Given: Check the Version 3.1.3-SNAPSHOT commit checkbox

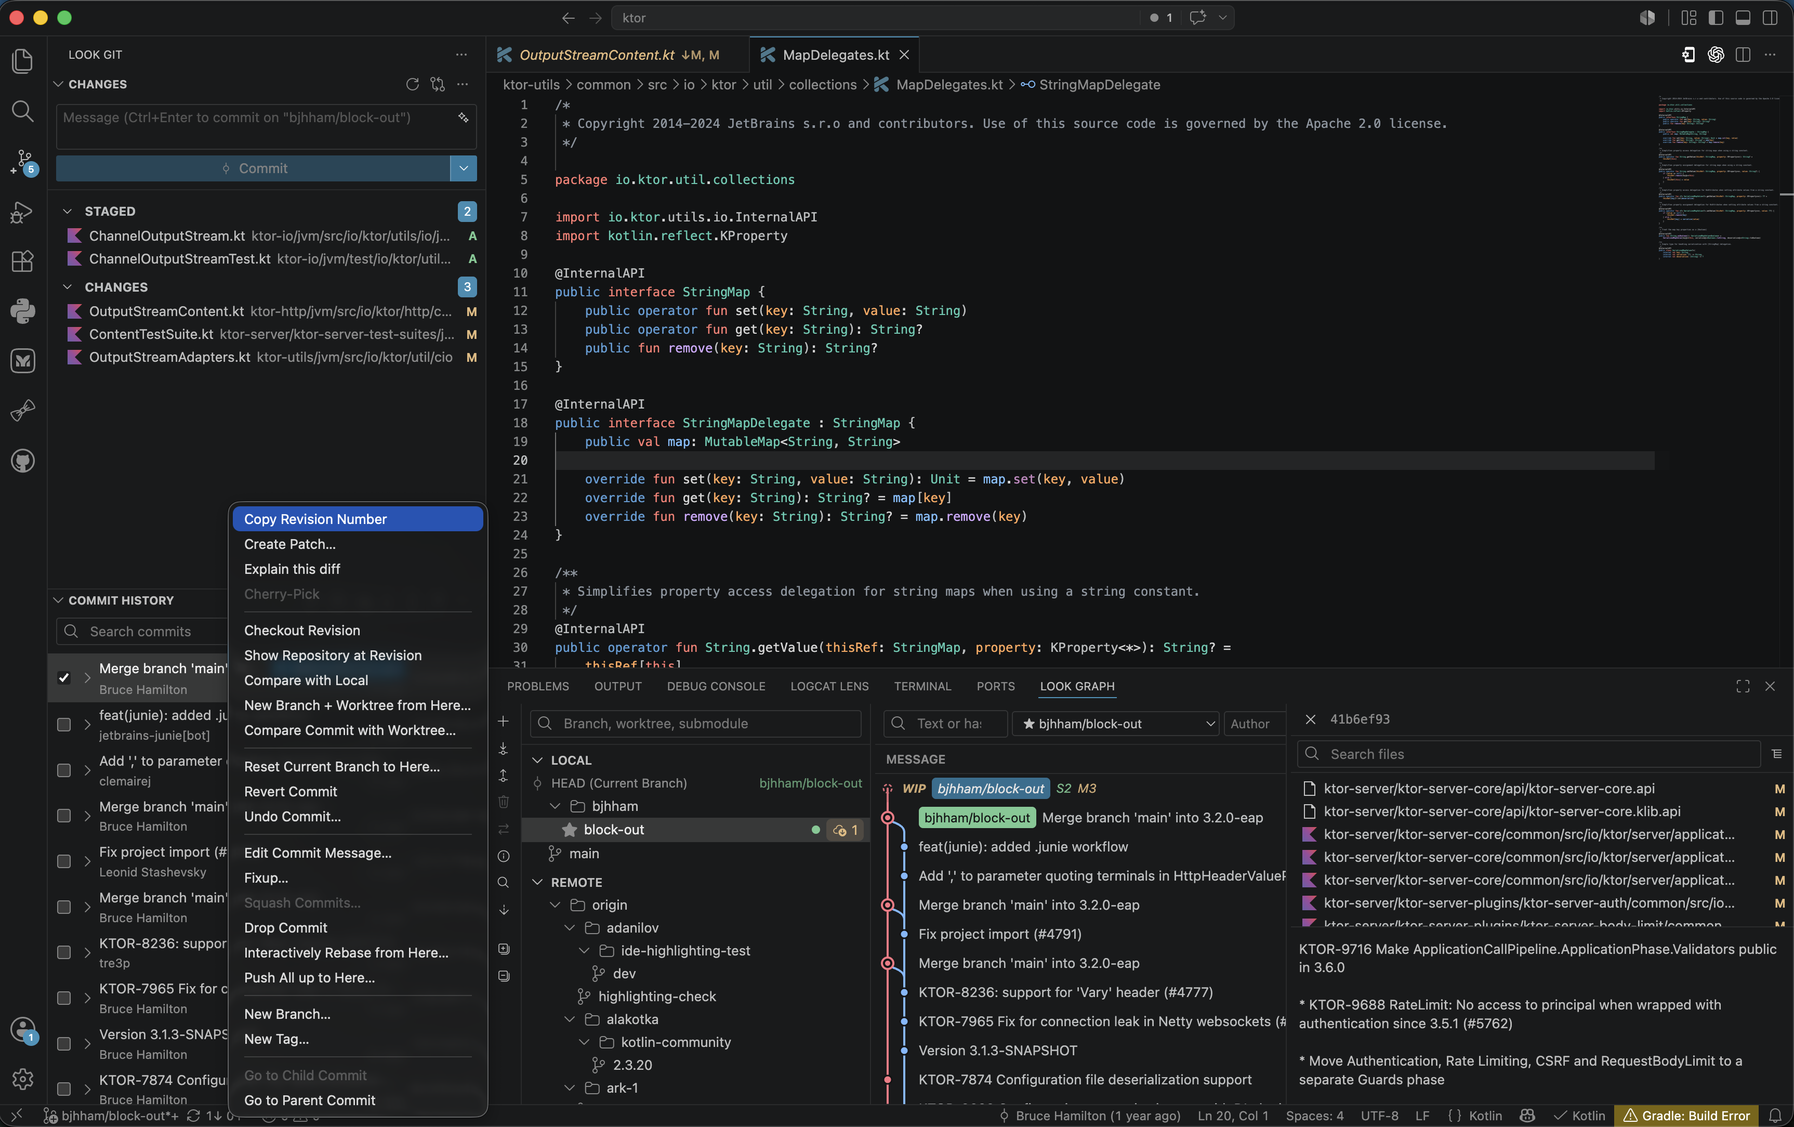Looking at the screenshot, I should [x=64, y=1043].
